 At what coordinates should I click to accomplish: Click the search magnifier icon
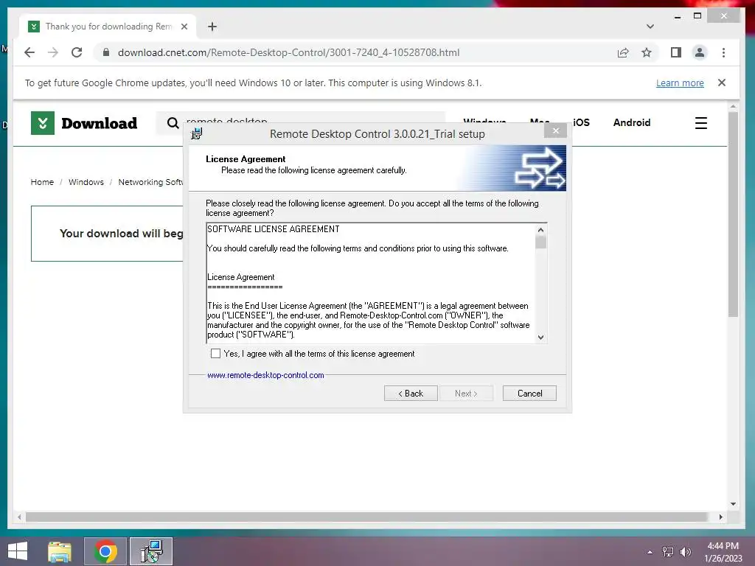pos(173,123)
